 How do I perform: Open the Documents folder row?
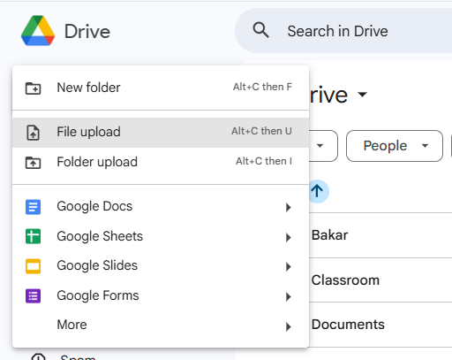coord(380,325)
